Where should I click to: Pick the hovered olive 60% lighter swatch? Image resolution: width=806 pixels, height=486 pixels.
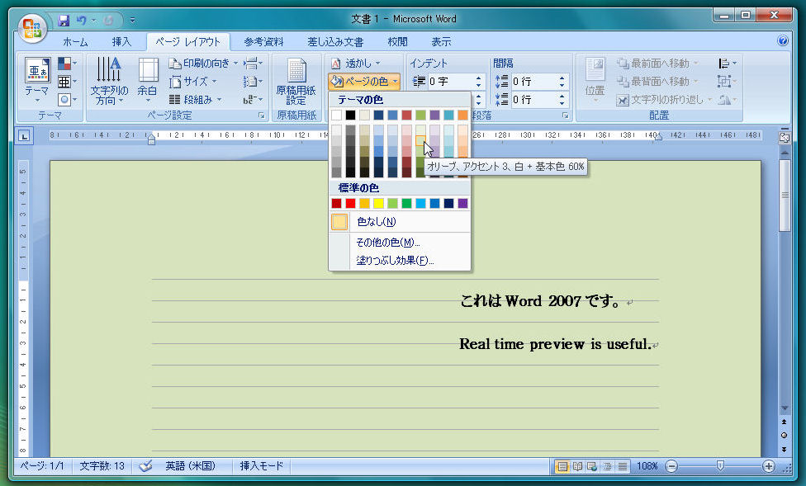coord(420,140)
